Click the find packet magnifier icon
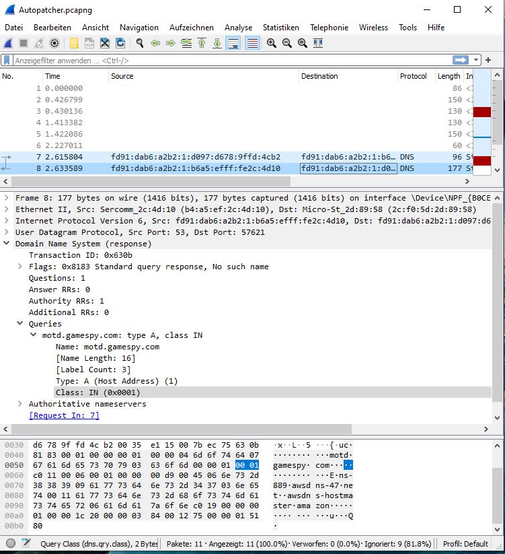Screen dimensions: 505x554 click(x=140, y=43)
